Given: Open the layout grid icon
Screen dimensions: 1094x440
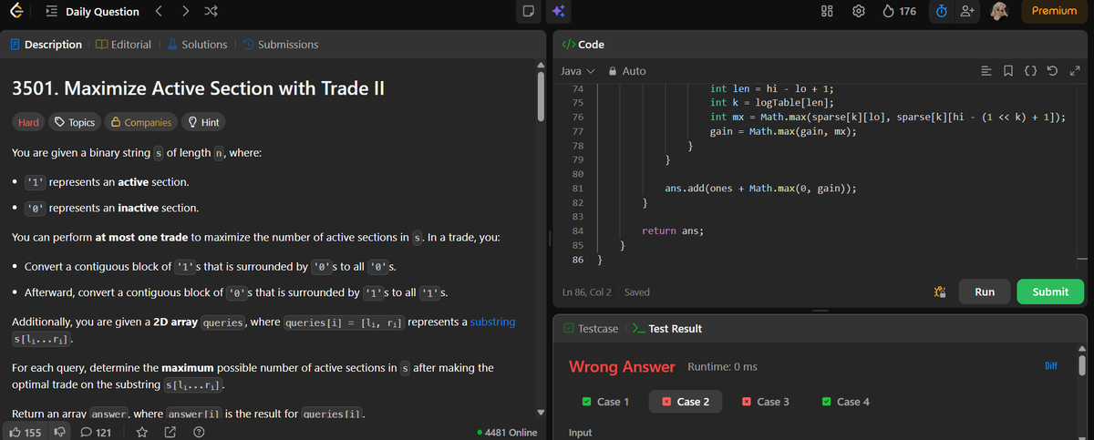Looking at the screenshot, I should coord(829,12).
